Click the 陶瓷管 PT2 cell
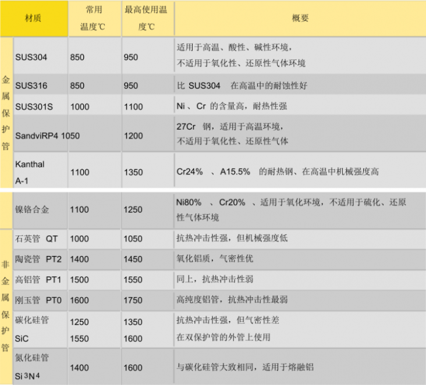The width and height of the screenshot is (426, 385). pos(40,259)
